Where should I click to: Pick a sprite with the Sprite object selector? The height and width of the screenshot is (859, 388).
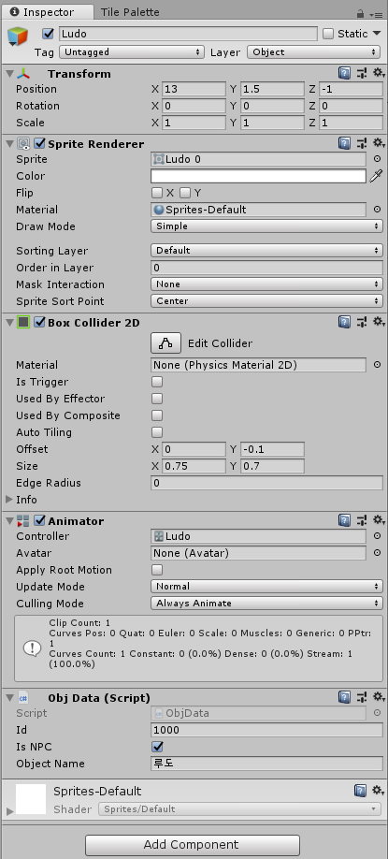377,159
